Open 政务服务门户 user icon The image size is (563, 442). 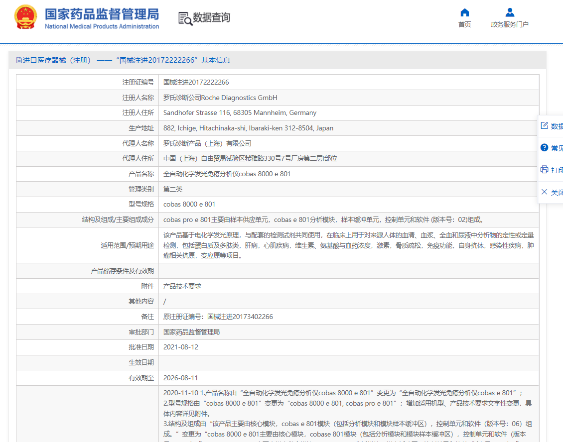tap(510, 12)
